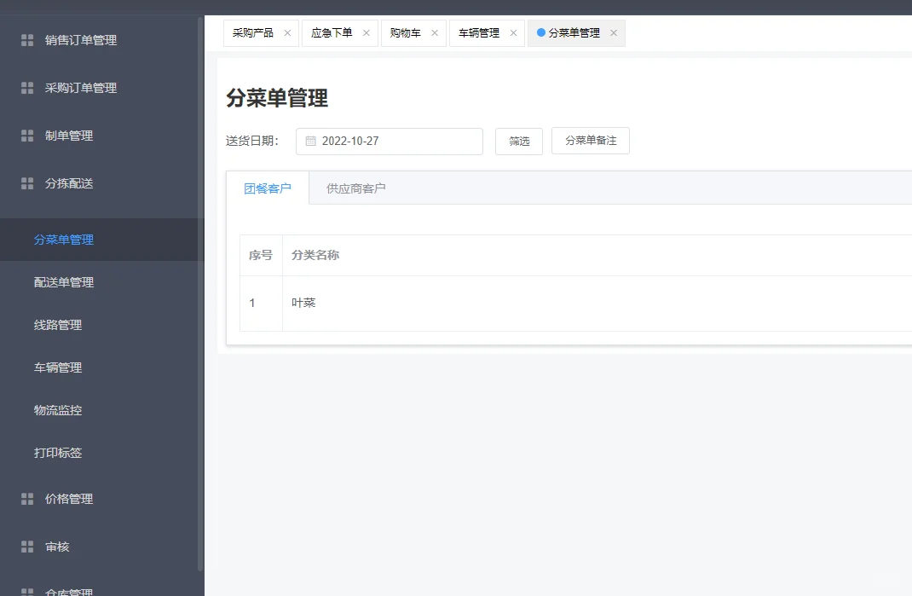Image resolution: width=912 pixels, height=596 pixels.
Task: Close the 应急下单 tab
Action: [x=366, y=32]
